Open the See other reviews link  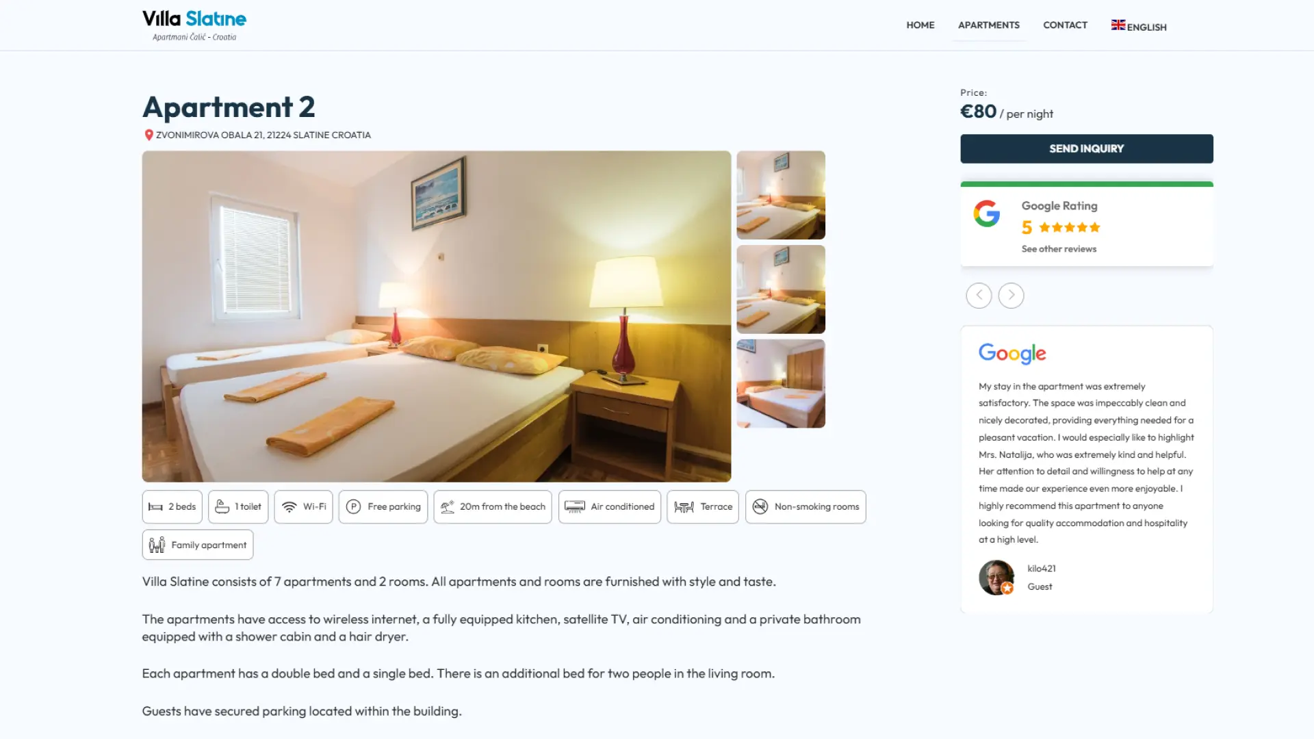[1059, 249]
